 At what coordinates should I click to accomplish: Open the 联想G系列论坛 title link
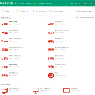(13, 64)
